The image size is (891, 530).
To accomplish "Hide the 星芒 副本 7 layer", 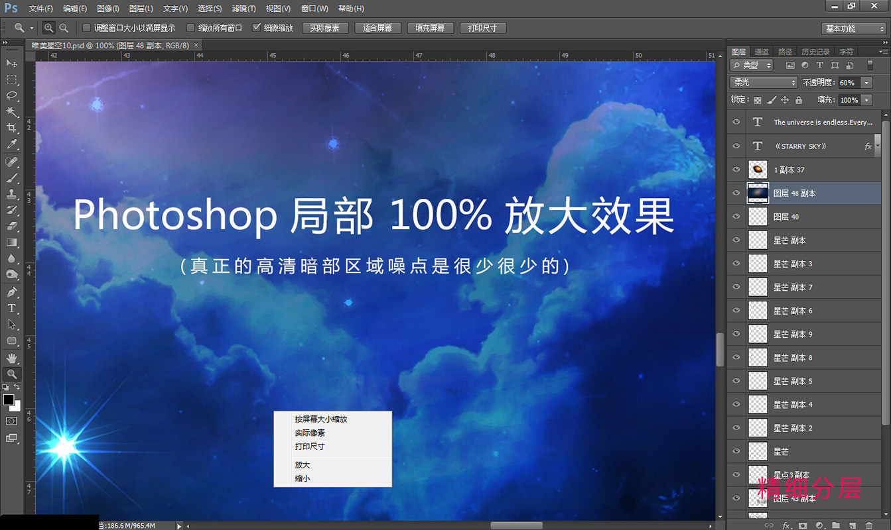I will coord(736,287).
